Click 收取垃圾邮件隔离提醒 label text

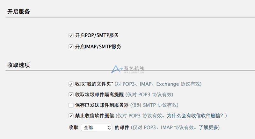(99, 94)
